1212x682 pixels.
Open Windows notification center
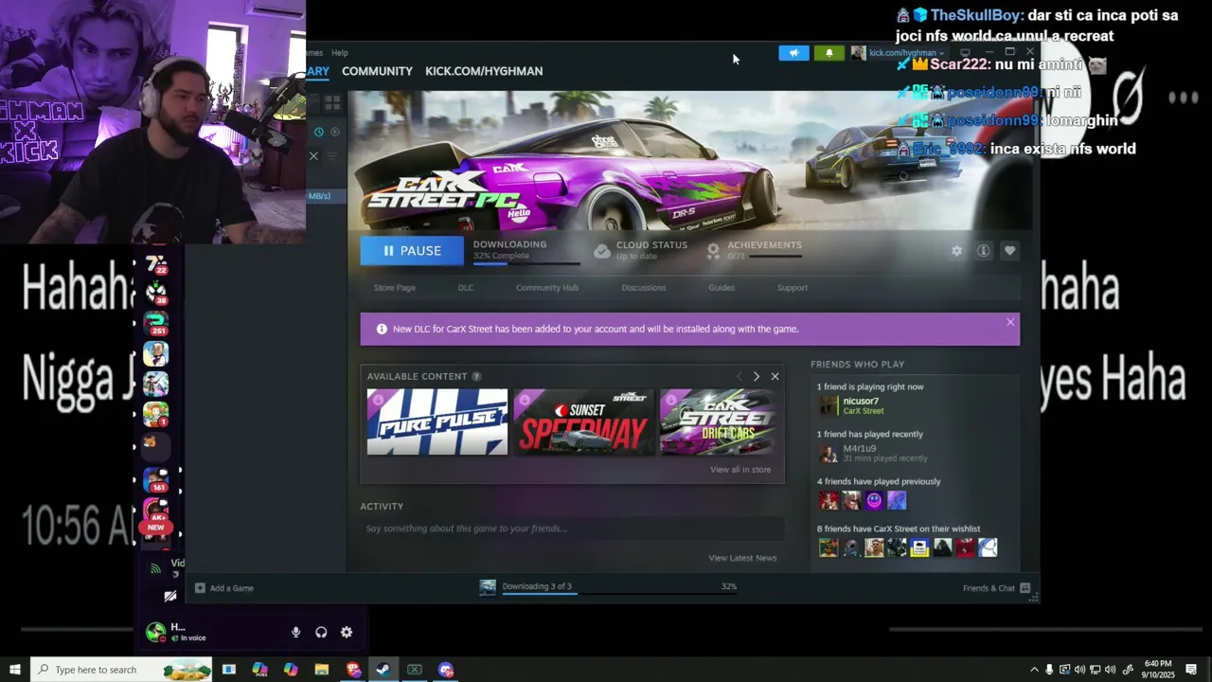[x=1191, y=670]
